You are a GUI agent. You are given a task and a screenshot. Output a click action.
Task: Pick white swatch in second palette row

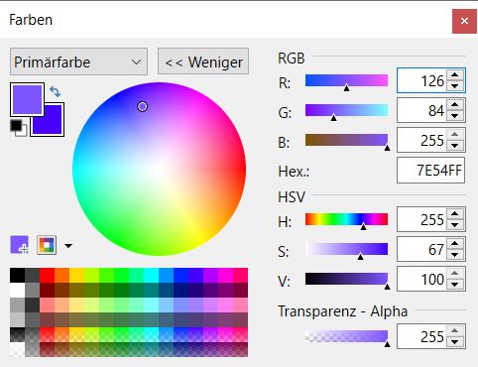click(17, 291)
